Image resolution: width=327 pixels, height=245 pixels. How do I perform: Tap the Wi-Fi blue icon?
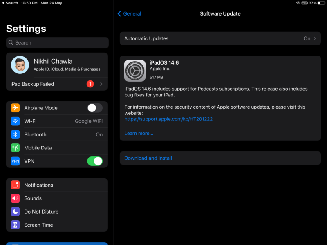point(15,121)
